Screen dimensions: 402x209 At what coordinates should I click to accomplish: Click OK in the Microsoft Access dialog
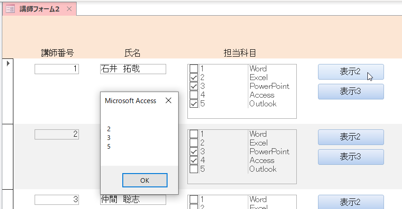pyautogui.click(x=145, y=180)
